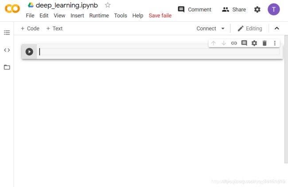Run the code cell

[x=29, y=52]
